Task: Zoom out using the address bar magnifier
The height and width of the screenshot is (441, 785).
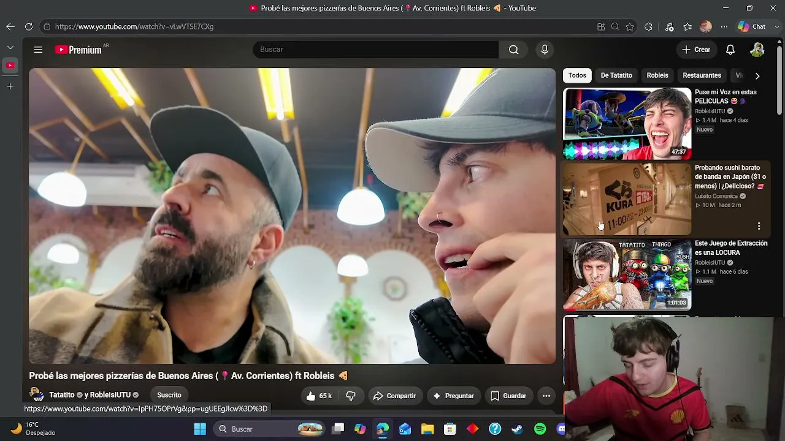Action: point(615,26)
